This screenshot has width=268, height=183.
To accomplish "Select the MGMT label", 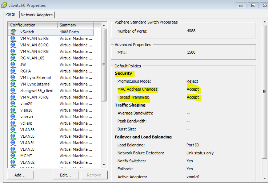I will pyautogui.click(x=26, y=156).
